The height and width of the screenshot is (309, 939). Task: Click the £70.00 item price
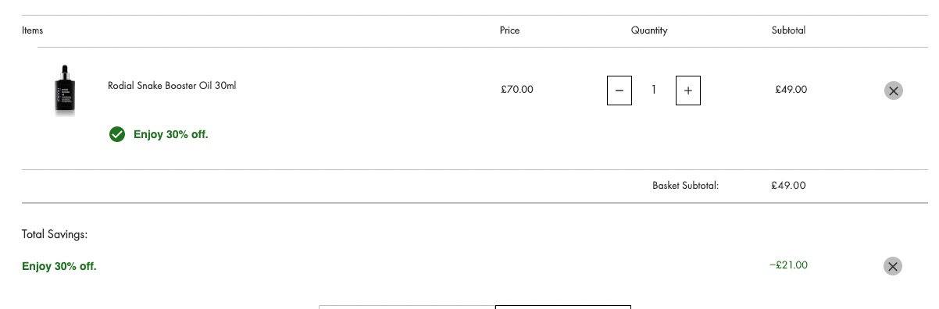coord(517,90)
